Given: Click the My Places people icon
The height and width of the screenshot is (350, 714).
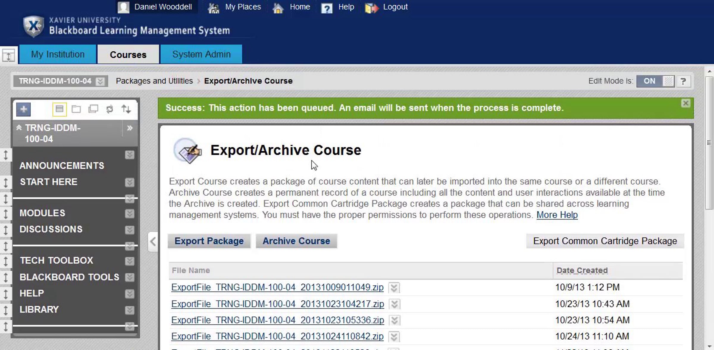Looking at the screenshot, I should [213, 7].
